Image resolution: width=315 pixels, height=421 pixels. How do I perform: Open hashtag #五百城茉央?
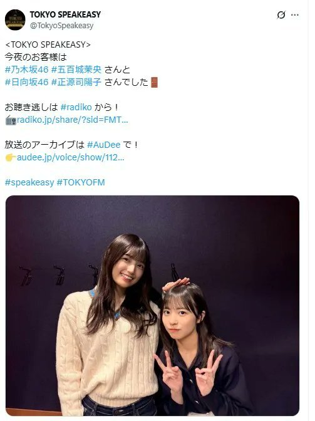76,70
